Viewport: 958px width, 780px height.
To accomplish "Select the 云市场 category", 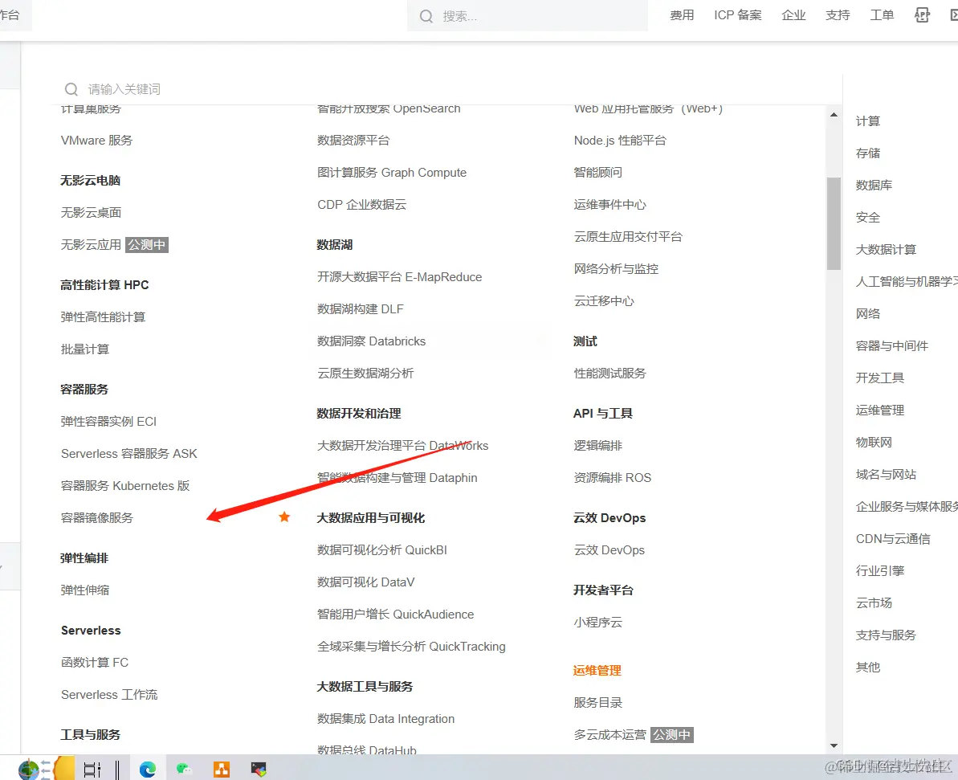I will 874,602.
